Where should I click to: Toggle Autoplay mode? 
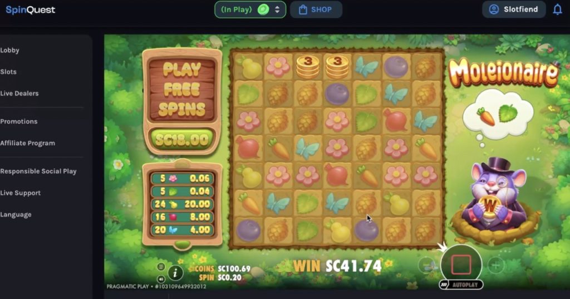[x=461, y=285]
